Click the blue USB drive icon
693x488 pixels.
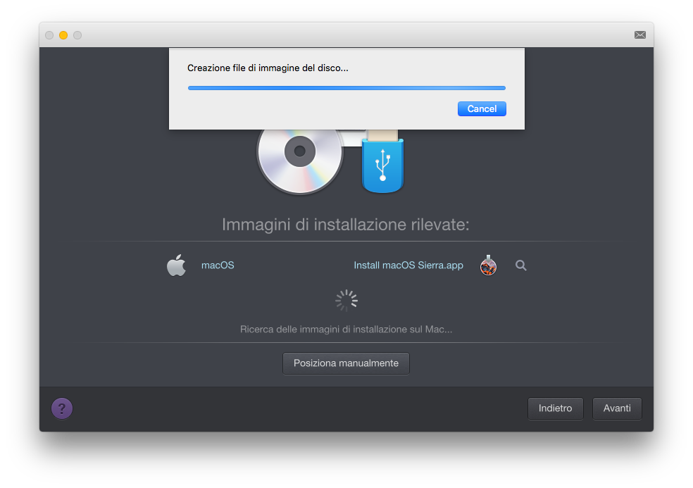(382, 161)
